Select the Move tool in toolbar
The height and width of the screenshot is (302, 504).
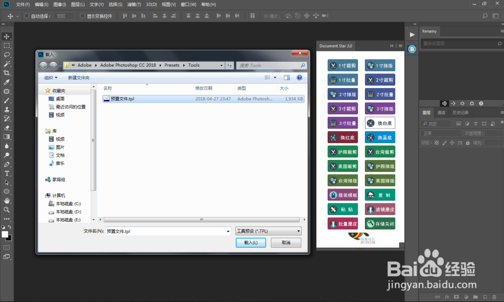click(x=7, y=36)
